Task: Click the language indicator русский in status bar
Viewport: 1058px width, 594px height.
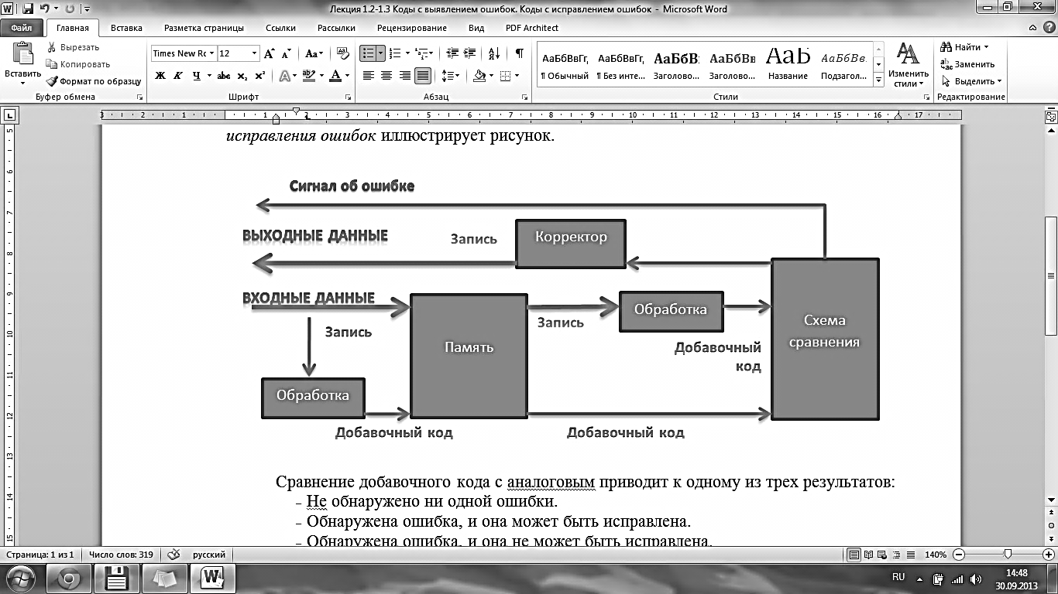Action: pyautogui.click(x=209, y=555)
